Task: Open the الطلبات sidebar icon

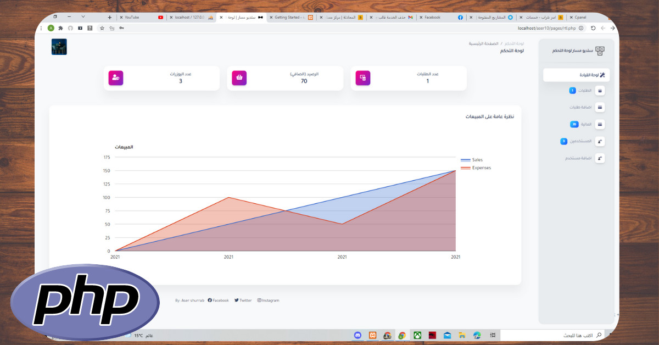Action: [x=600, y=90]
